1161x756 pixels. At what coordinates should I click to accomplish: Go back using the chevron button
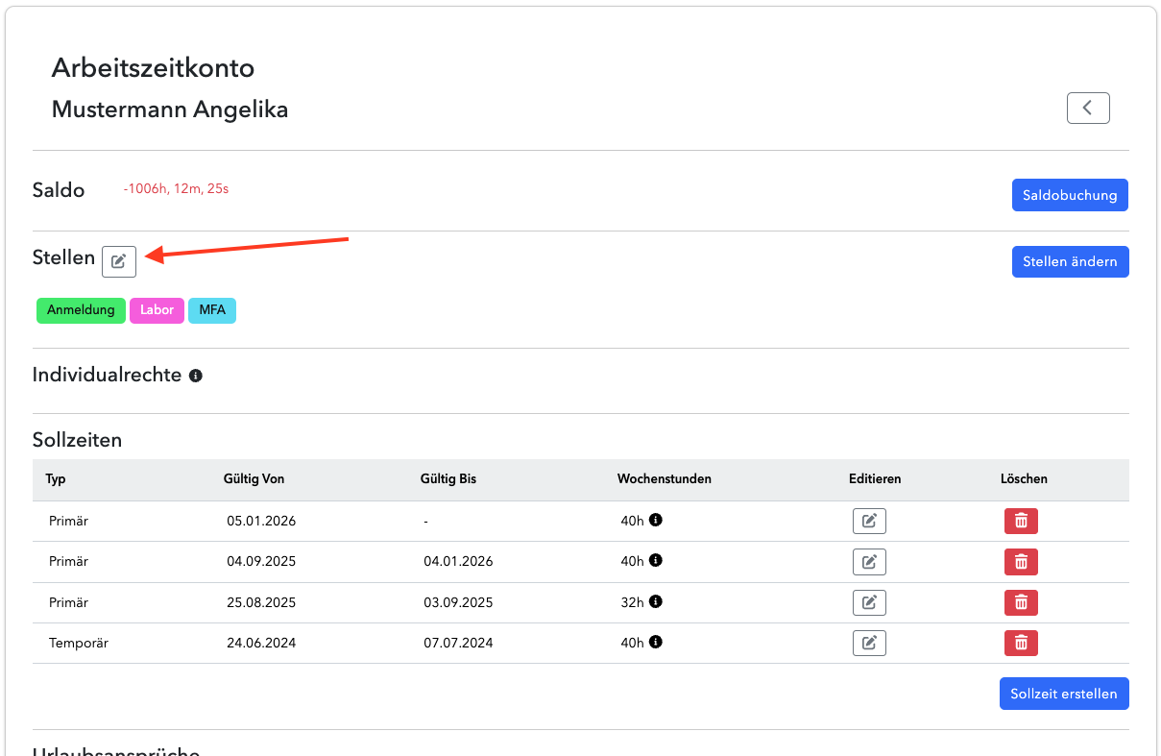pos(1088,109)
